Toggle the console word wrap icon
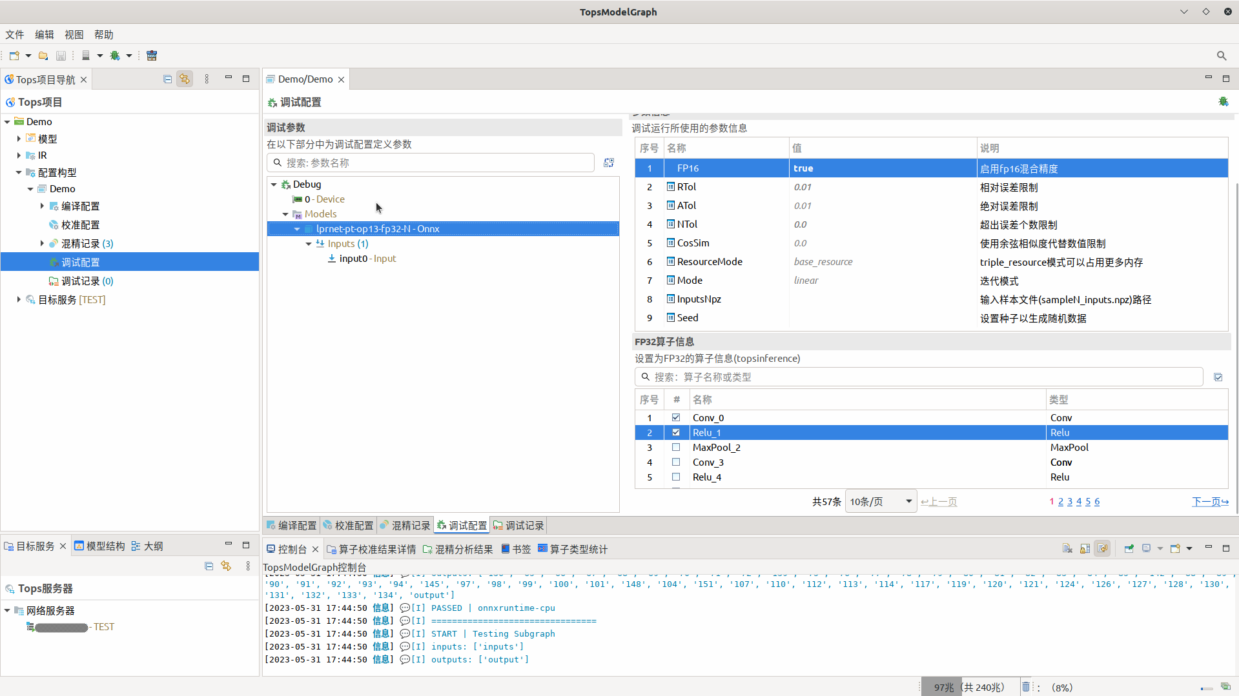This screenshot has width=1239, height=696. 1102,548
